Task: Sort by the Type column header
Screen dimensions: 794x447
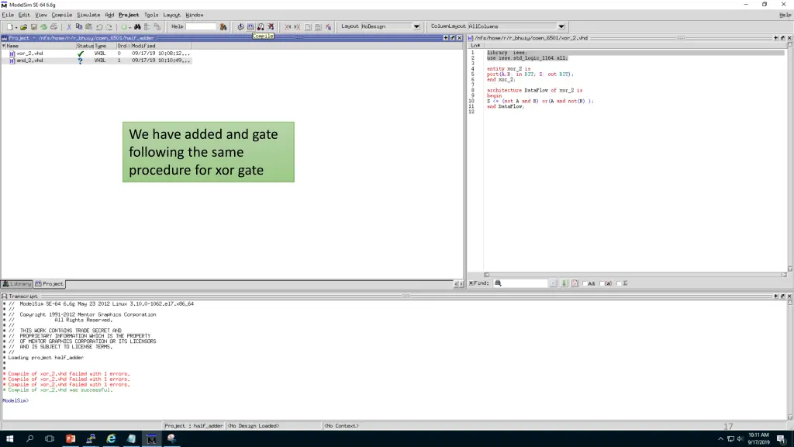Action: [x=105, y=46]
